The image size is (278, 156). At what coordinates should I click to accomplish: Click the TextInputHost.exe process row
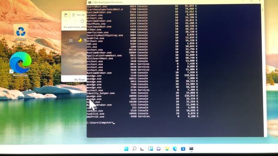coord(142,26)
